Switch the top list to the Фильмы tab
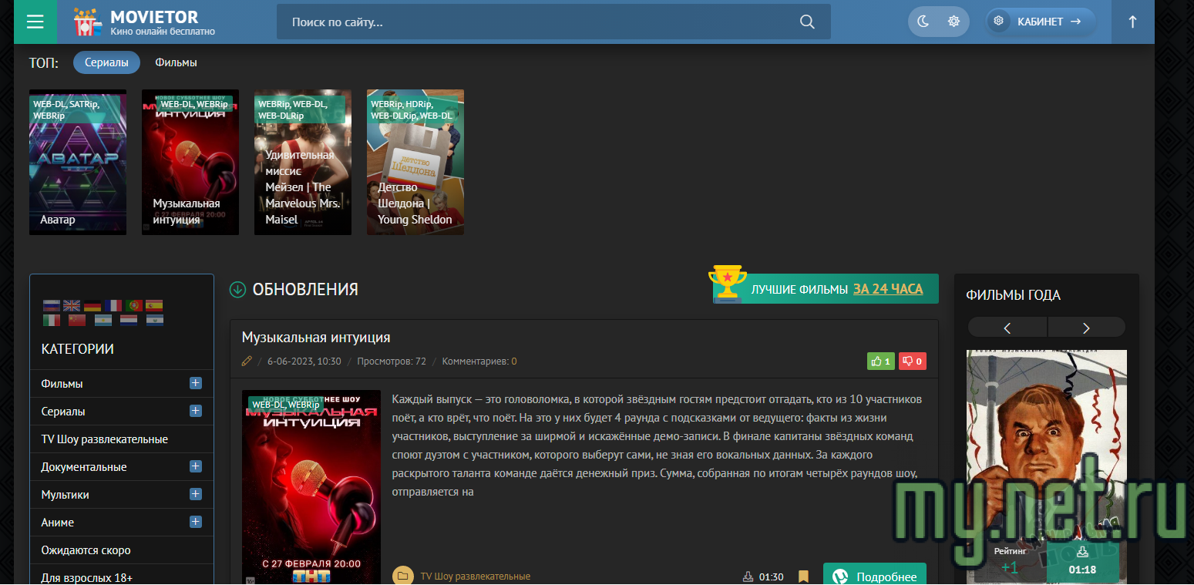The width and height of the screenshot is (1194, 585). point(176,62)
